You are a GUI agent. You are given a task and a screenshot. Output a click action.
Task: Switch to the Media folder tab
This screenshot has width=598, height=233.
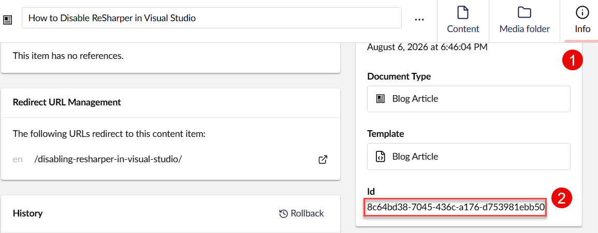524,21
